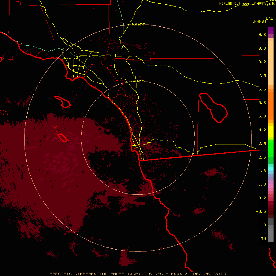Click the 9.8 value on the color scale
Viewport: 276px width, 276px height.
[262, 34]
